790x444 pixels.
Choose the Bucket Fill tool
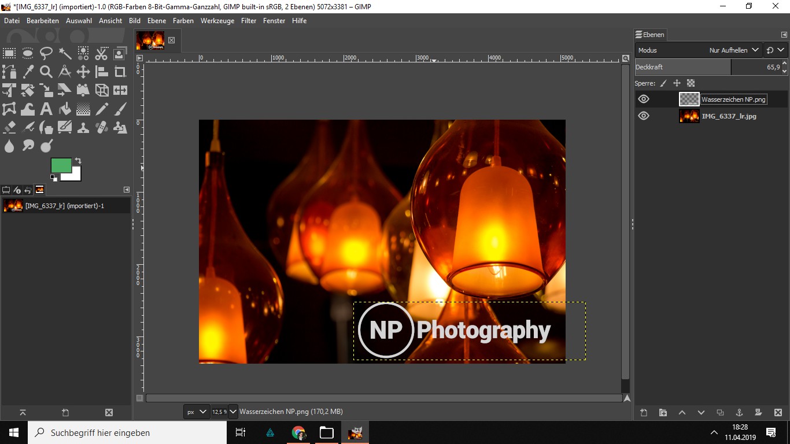point(65,109)
